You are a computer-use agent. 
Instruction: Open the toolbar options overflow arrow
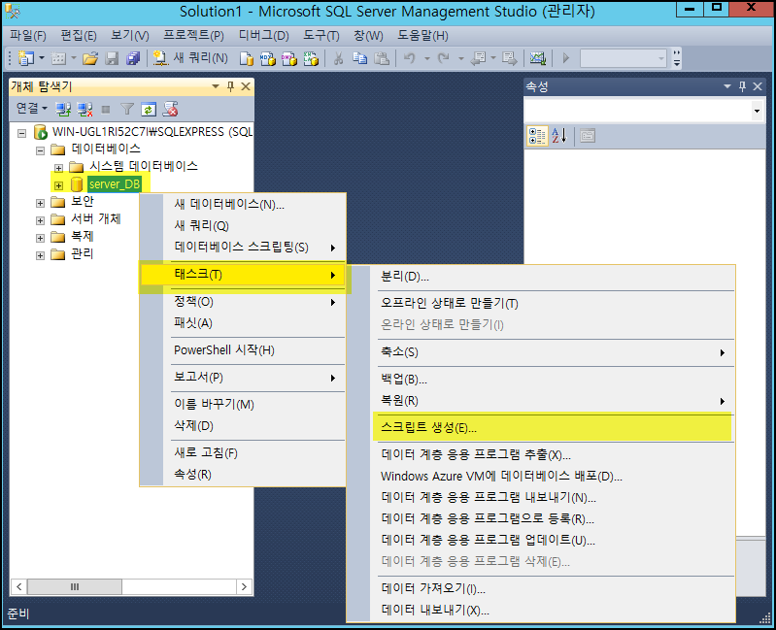pos(677,58)
